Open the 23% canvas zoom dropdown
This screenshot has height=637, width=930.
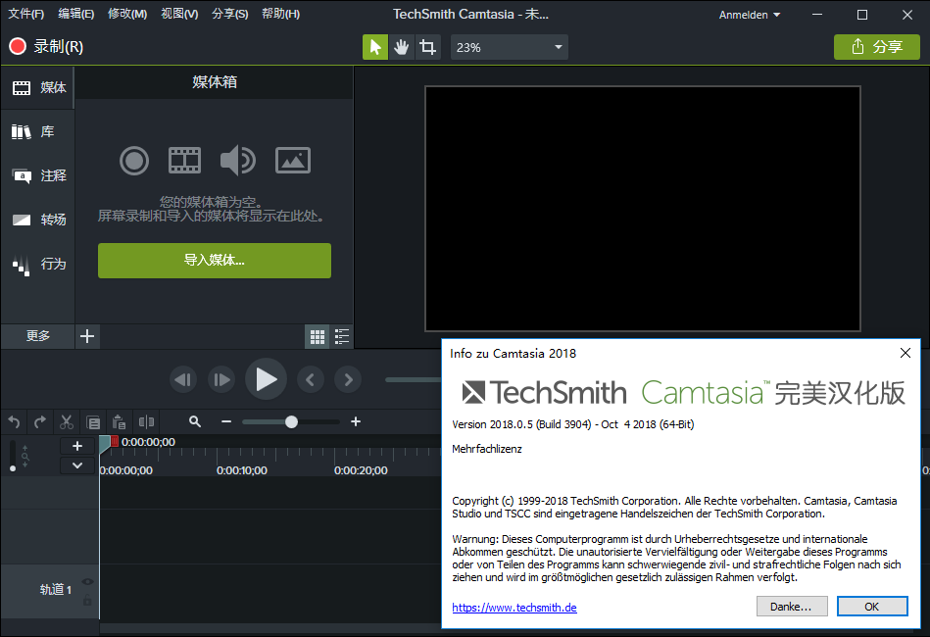pos(509,47)
